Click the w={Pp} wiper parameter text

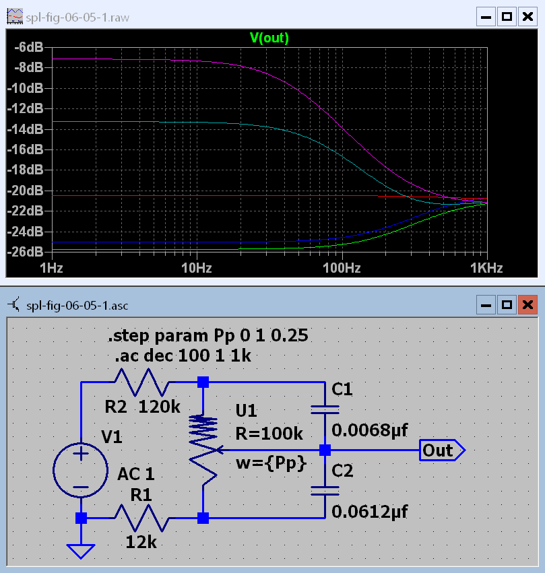pyautogui.click(x=271, y=463)
